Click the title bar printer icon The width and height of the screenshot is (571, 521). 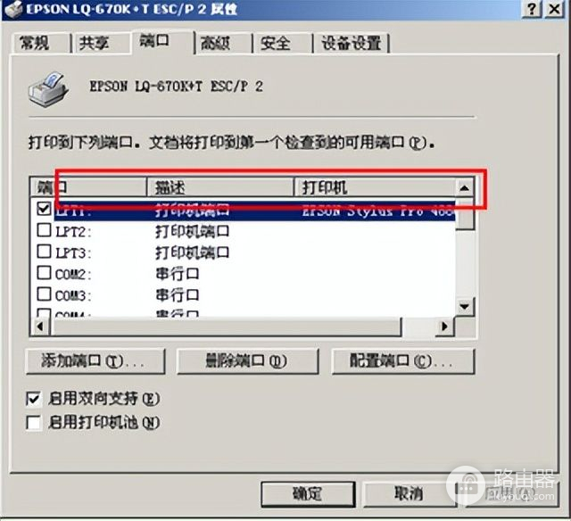point(13,9)
